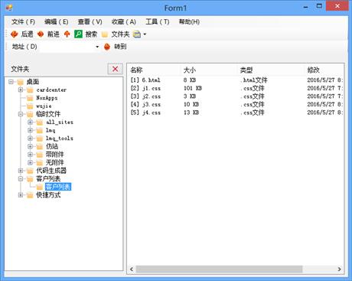Select the all_sites folder icon
Screen dimensions: 352x281
pos(40,123)
